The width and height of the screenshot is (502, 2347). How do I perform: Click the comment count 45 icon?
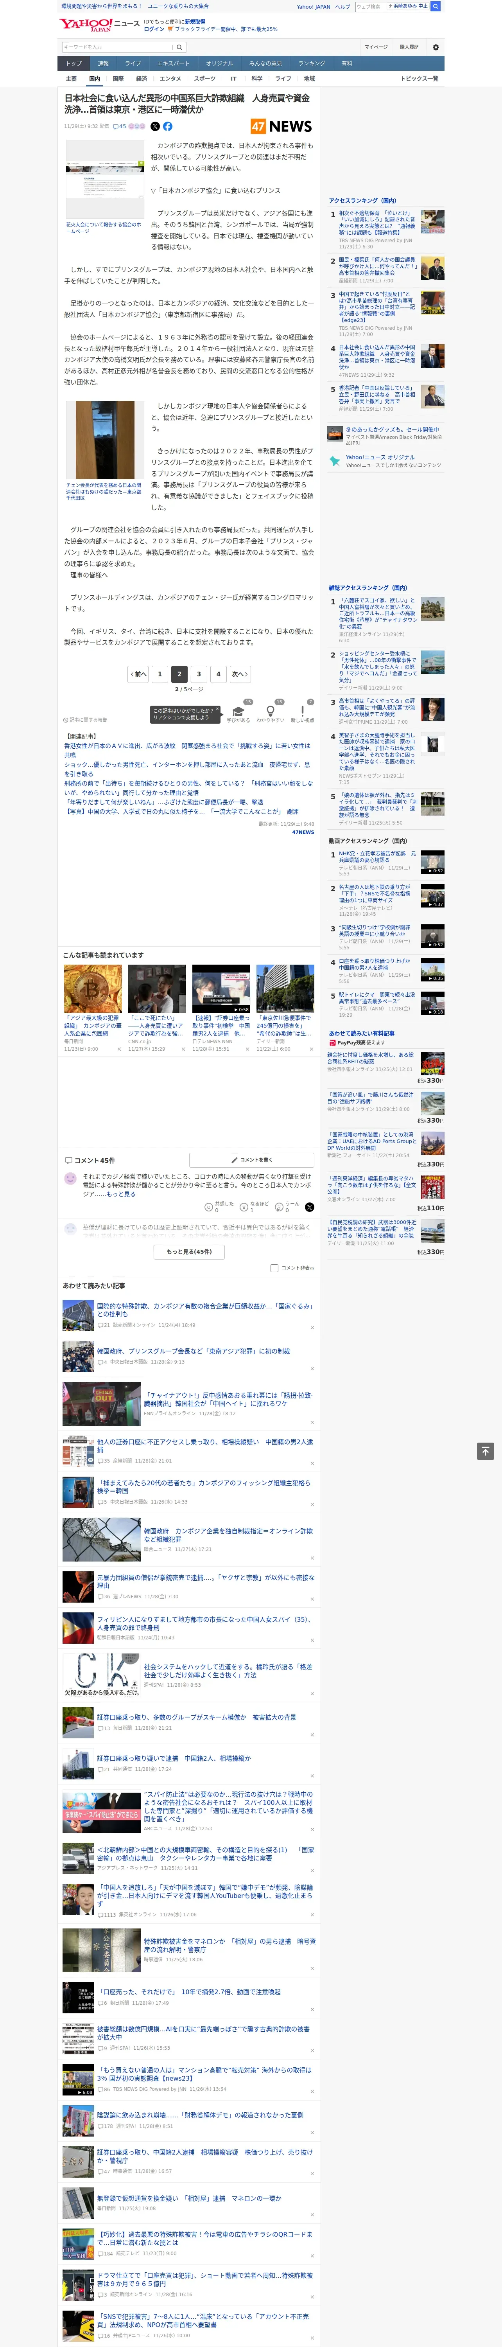point(119,127)
